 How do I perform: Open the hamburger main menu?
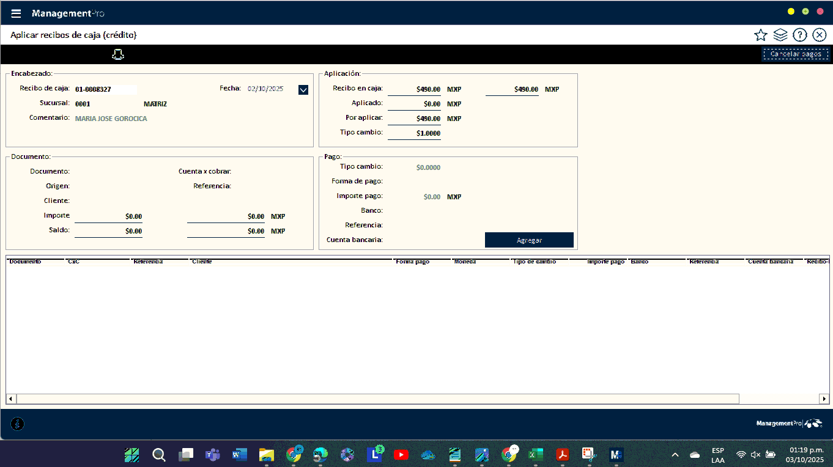[x=17, y=13]
